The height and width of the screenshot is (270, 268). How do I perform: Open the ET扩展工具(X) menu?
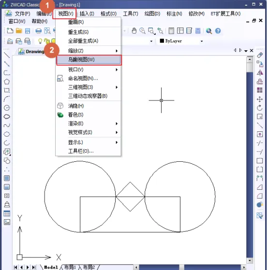225,14
